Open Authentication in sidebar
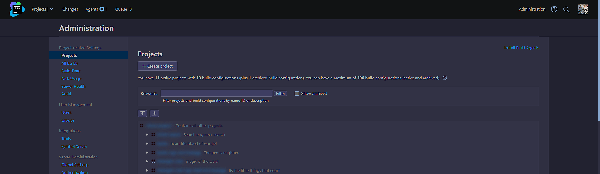The image size is (600, 174). point(75,172)
